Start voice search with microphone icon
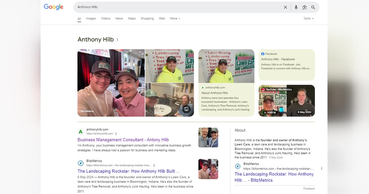The width and height of the screenshot is (369, 194). click(296, 7)
